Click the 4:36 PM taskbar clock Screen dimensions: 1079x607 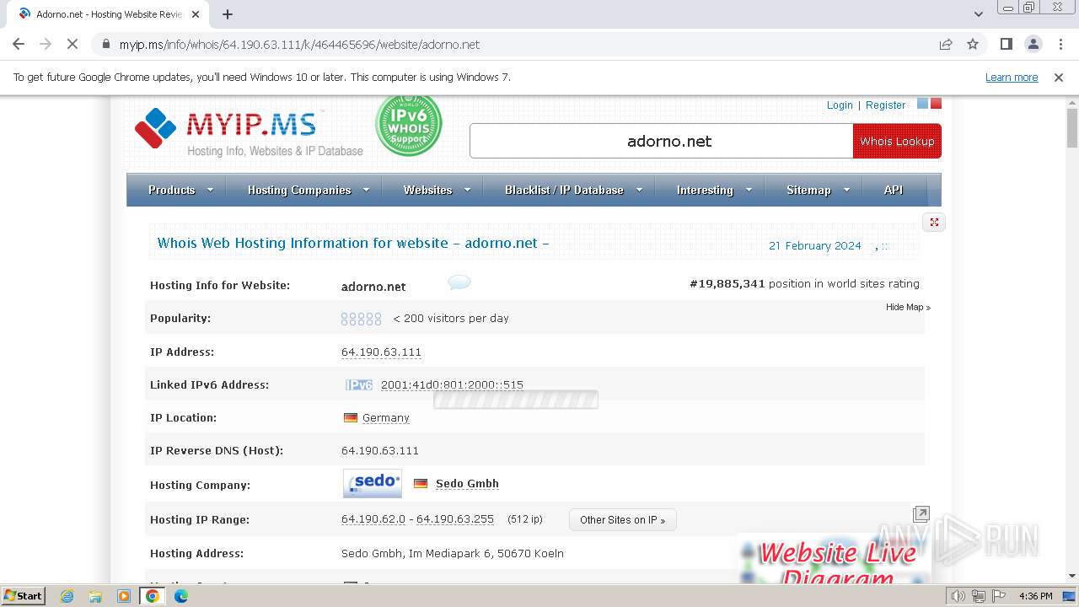coord(1035,596)
